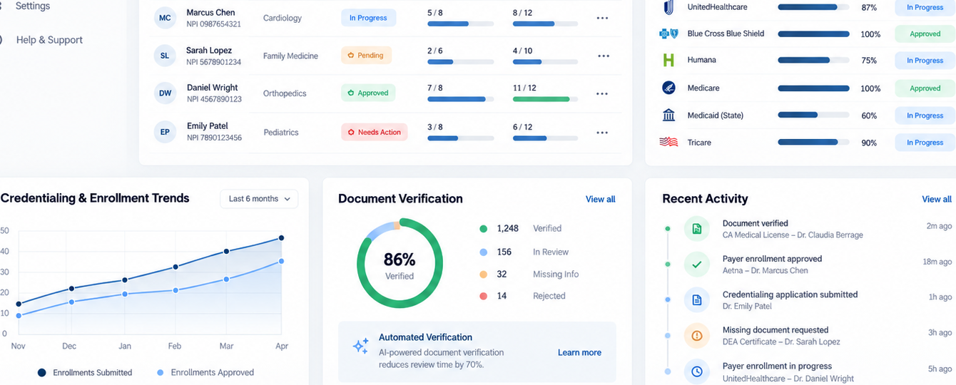
Task: Toggle the Enrollments Submitted legend series
Action: tap(85, 372)
